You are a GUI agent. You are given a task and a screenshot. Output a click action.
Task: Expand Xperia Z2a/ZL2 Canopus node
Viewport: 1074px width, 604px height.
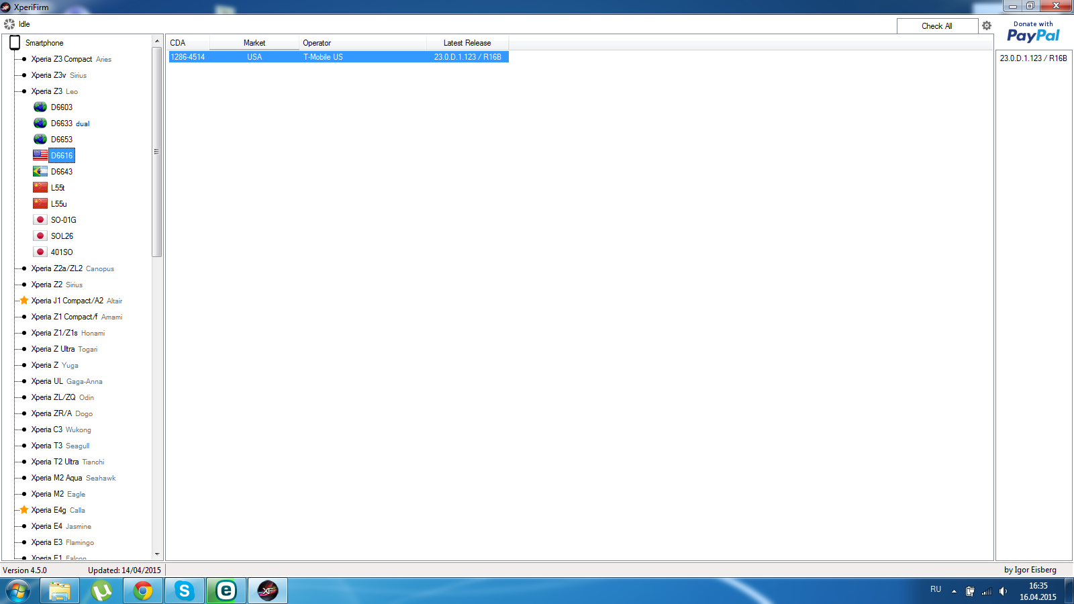coord(24,268)
